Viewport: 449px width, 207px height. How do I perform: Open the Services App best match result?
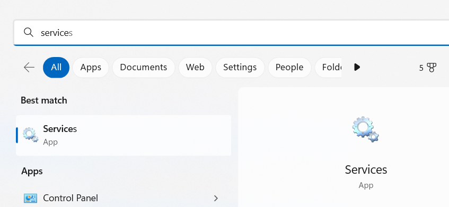click(124, 135)
